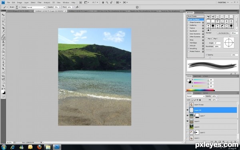Toggle the Brushes panel icon in options bar
The image size is (240, 150).
(x=137, y=7)
